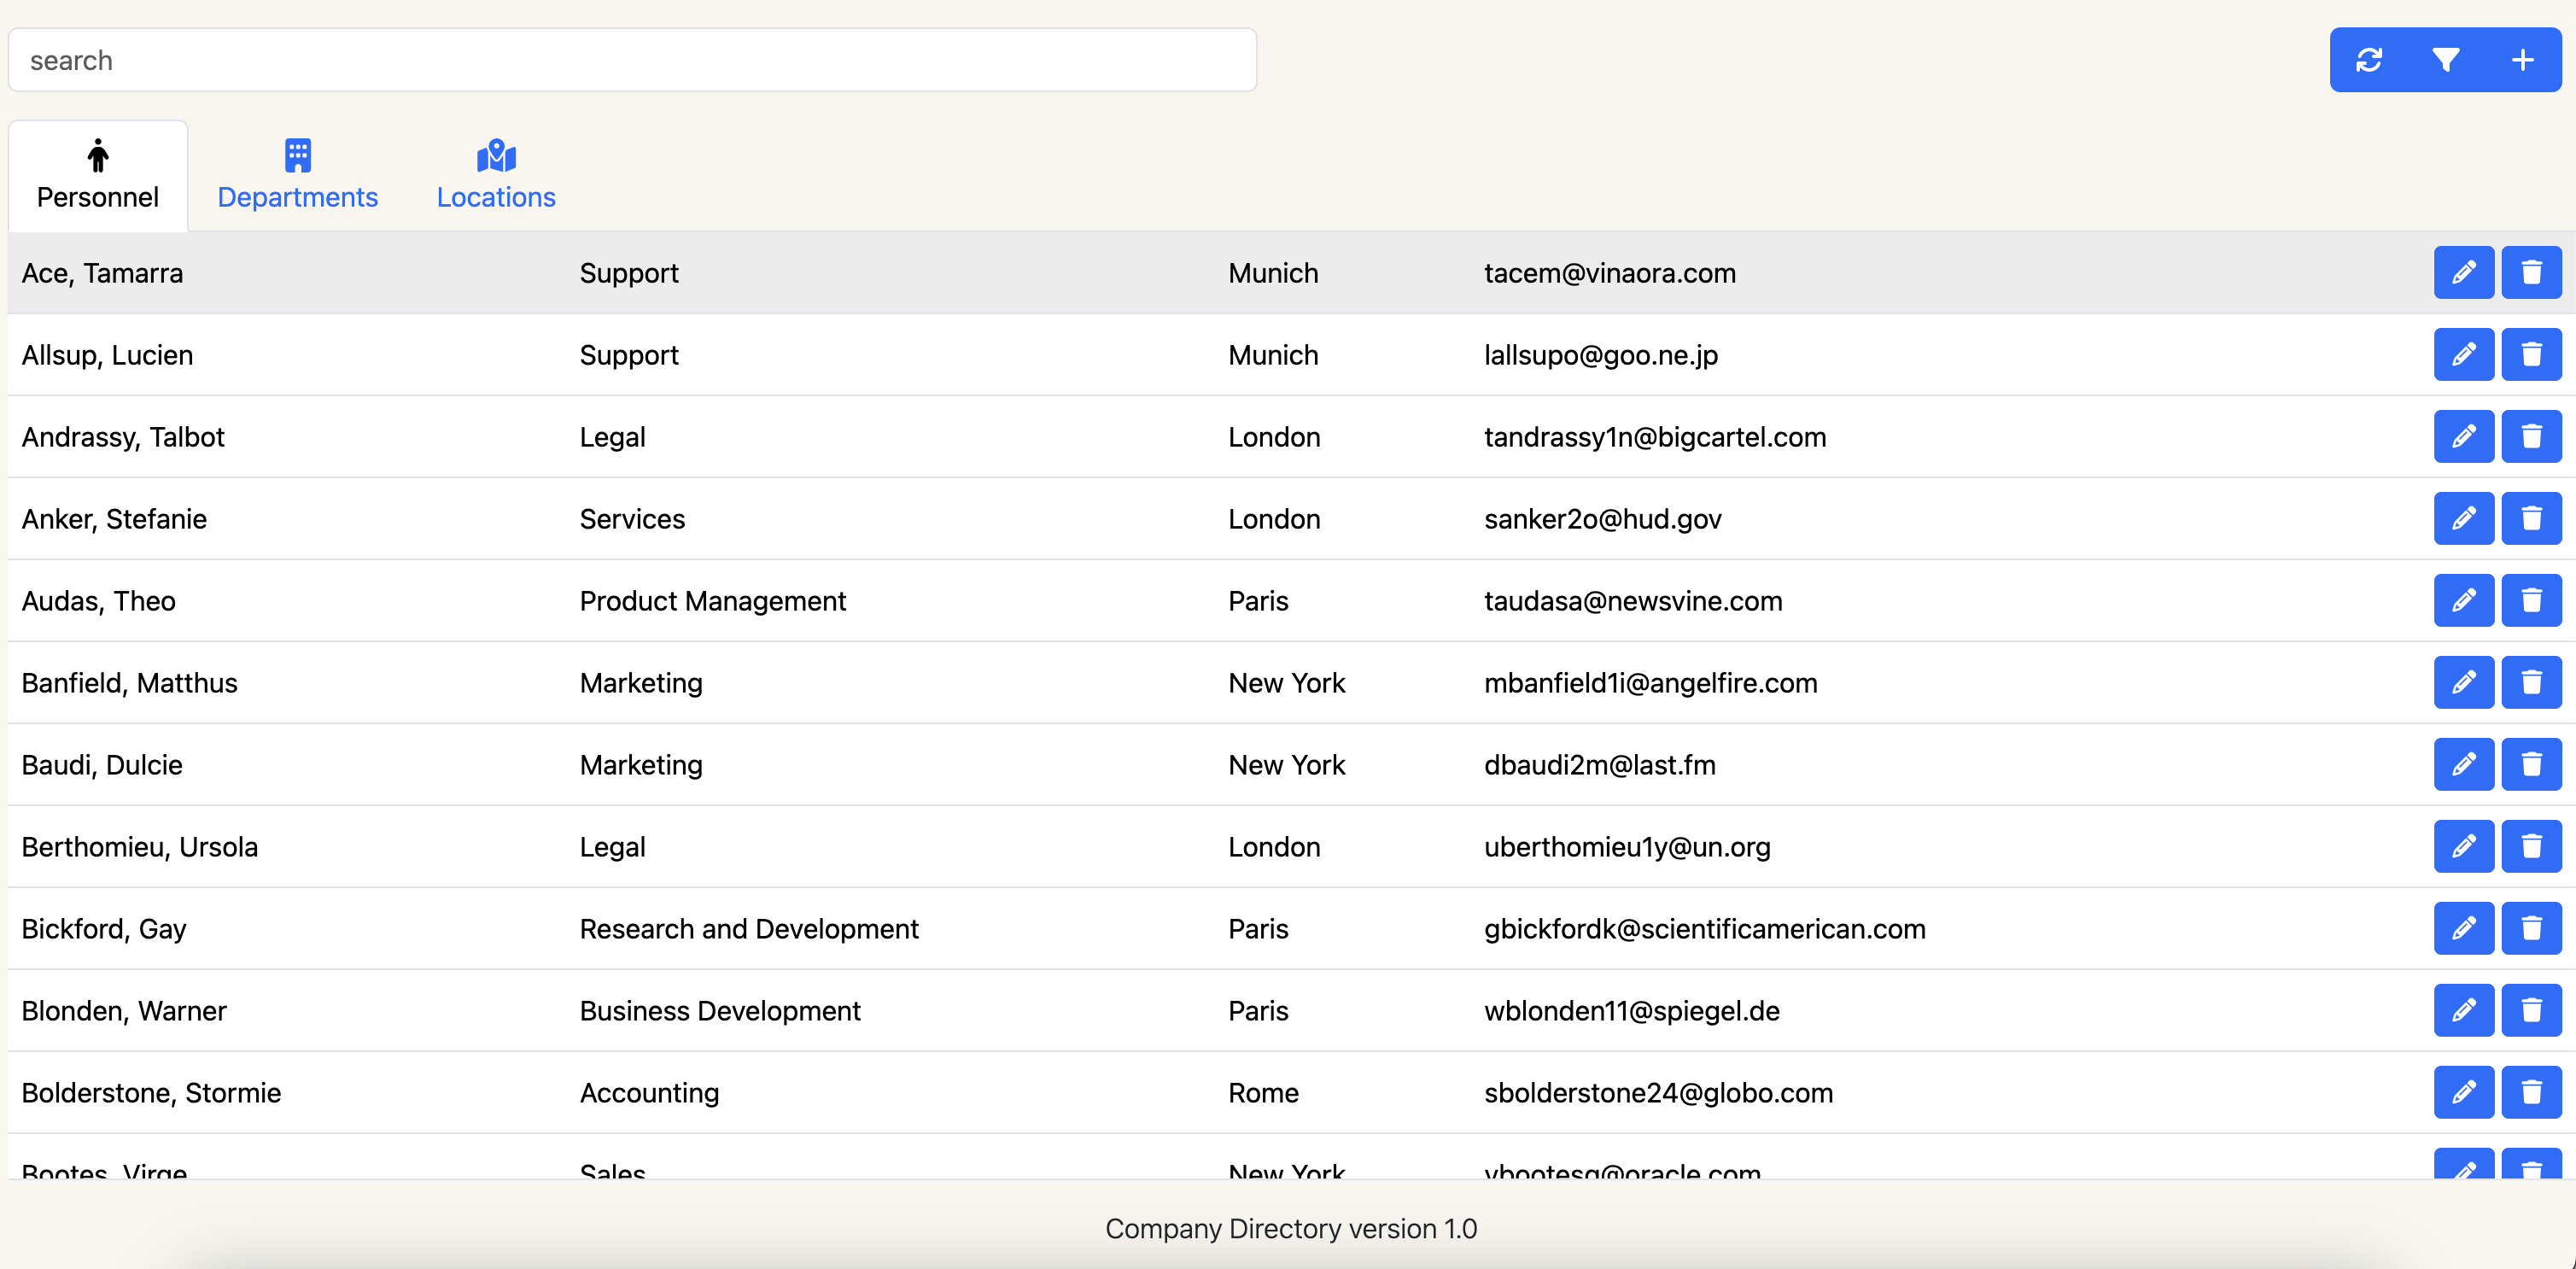Delete Warner Blonden record

coord(2531,1010)
